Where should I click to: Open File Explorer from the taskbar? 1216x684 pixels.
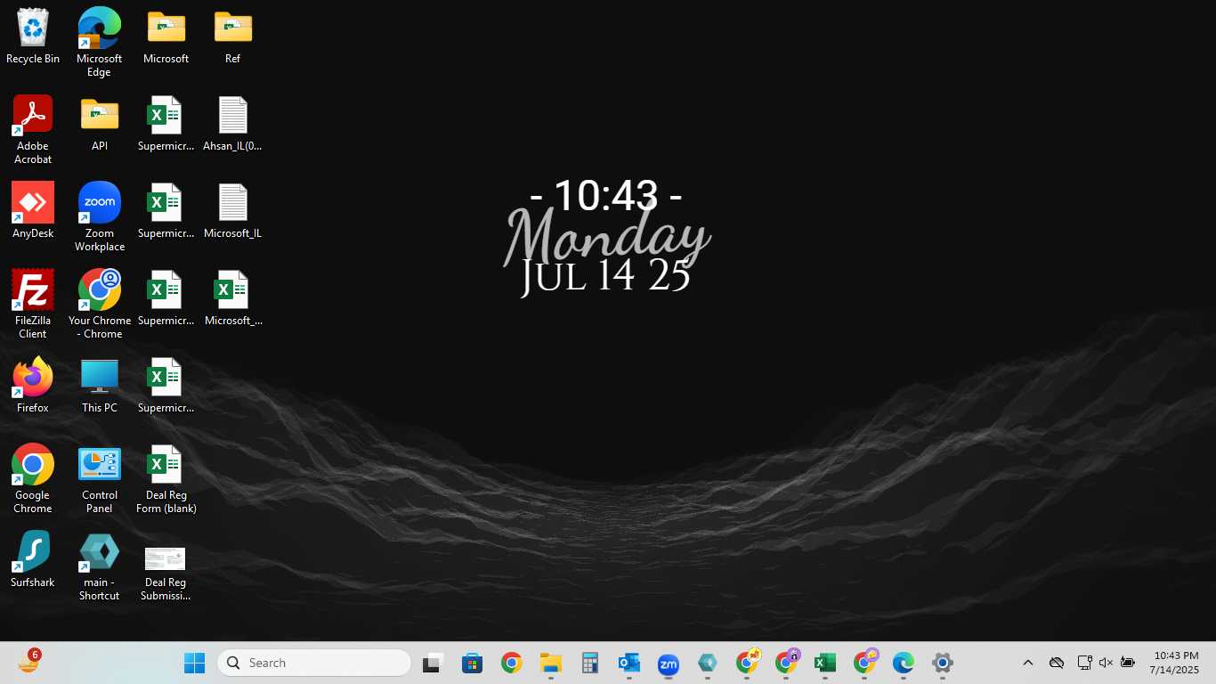(x=550, y=663)
